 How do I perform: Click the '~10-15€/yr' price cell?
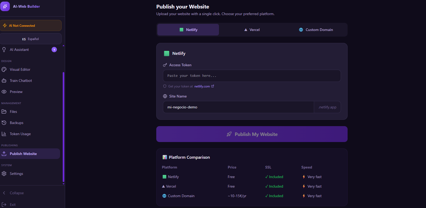[237, 196]
